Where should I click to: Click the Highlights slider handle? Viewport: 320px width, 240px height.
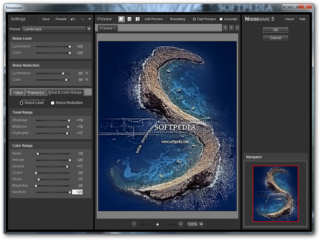point(67,133)
